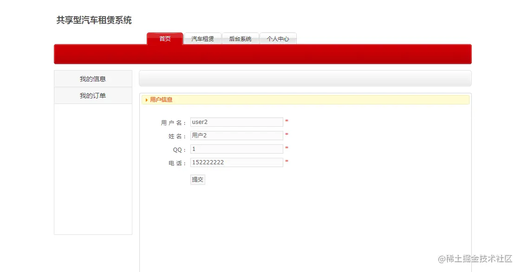Click the orange arrow beside 用户信息
The height and width of the screenshot is (272, 521).
pyautogui.click(x=147, y=100)
